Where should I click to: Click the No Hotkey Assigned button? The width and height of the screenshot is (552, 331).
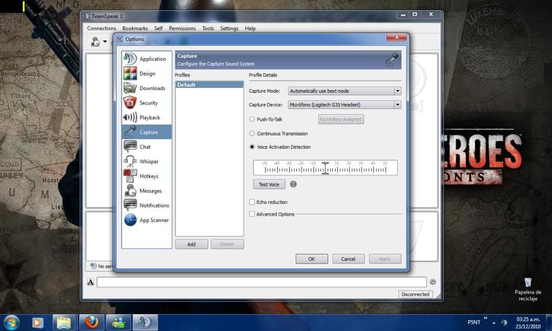(341, 119)
